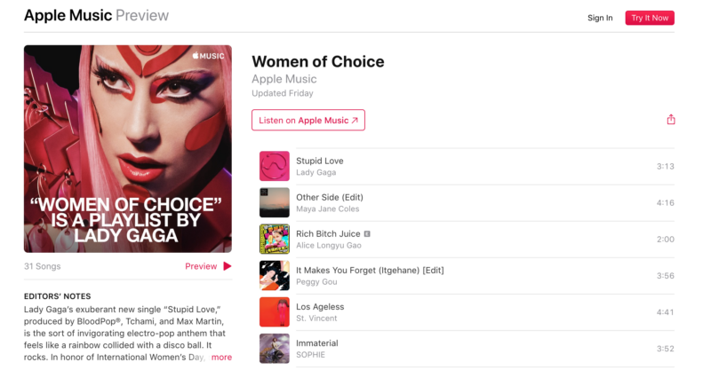Click the Listen on Apple Music button
Image resolution: width=711 pixels, height=370 pixels.
(308, 121)
